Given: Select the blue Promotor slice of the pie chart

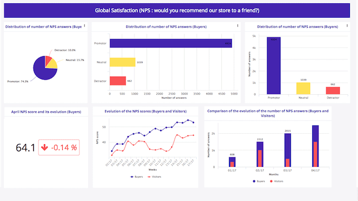Looking at the screenshot, I should [x=42, y=71].
